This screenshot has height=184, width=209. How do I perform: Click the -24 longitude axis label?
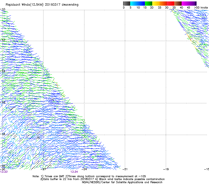tap(84, 169)
